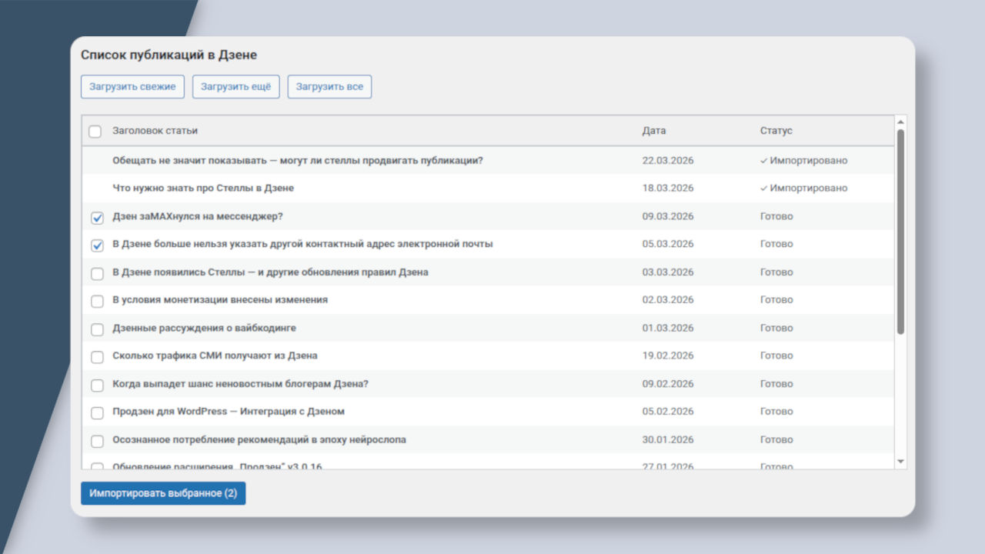This screenshot has width=985, height=554.
Task: Click the scrollbar down arrow
Action: click(900, 461)
